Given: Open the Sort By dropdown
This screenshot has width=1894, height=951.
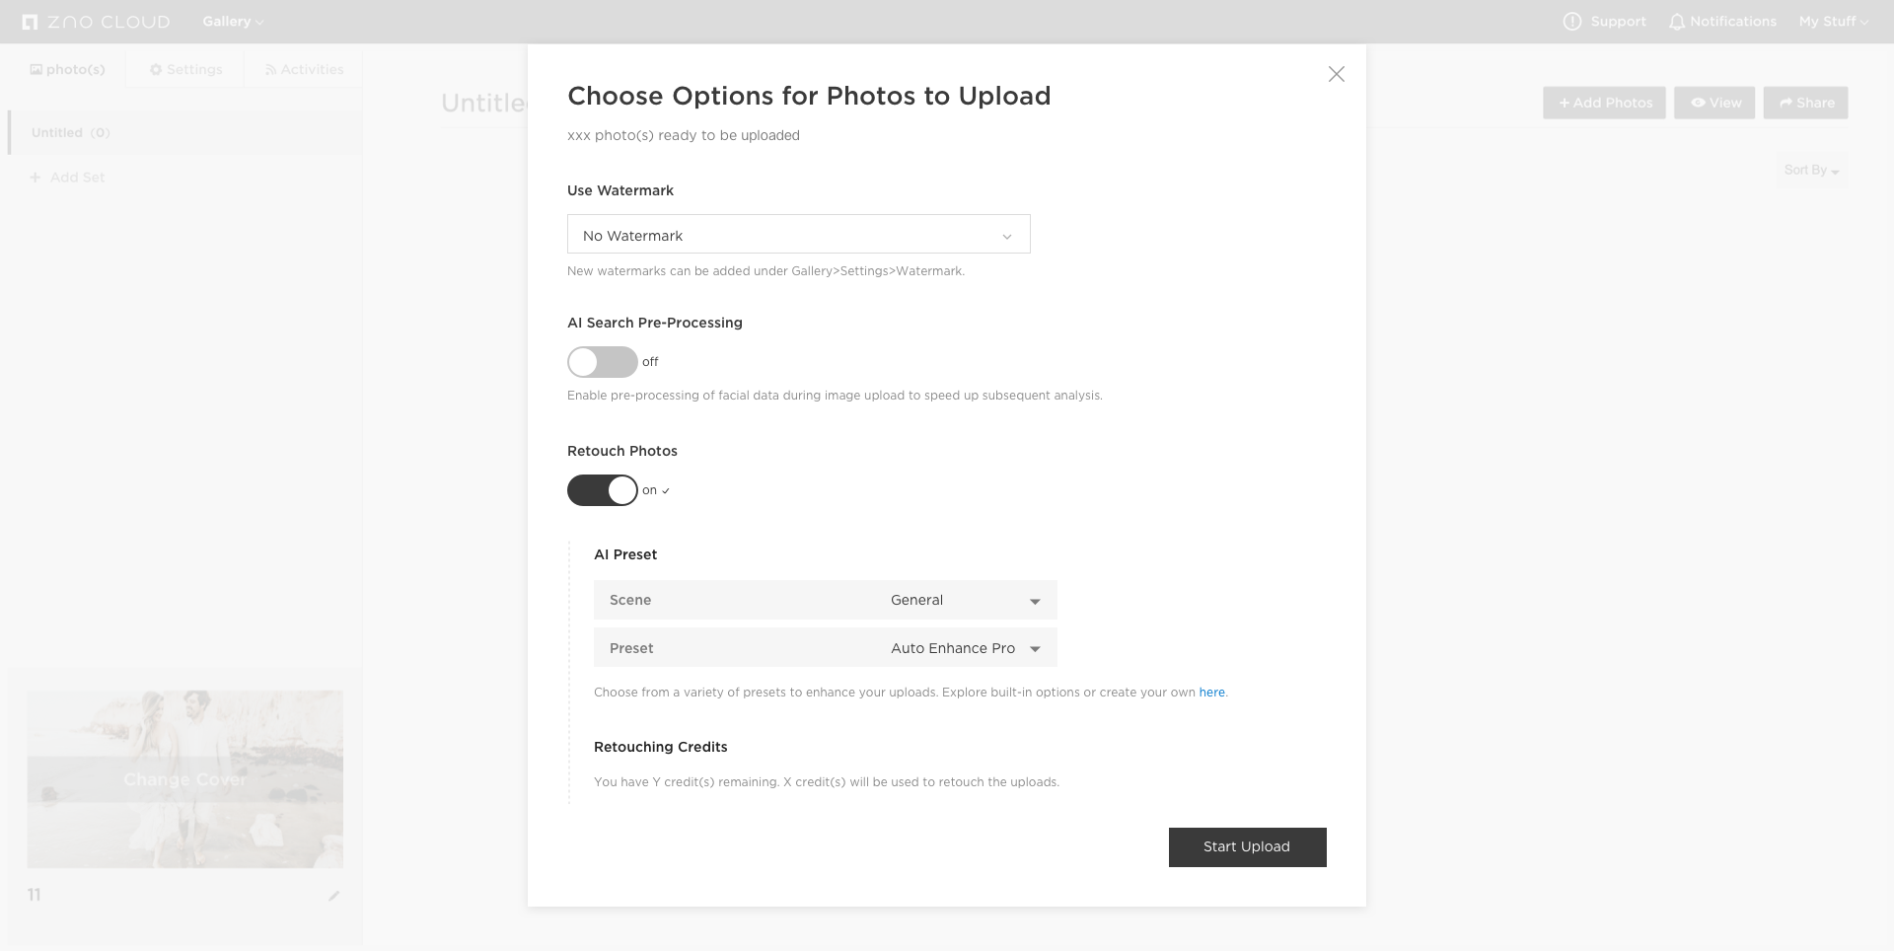Looking at the screenshot, I should [1810, 171].
